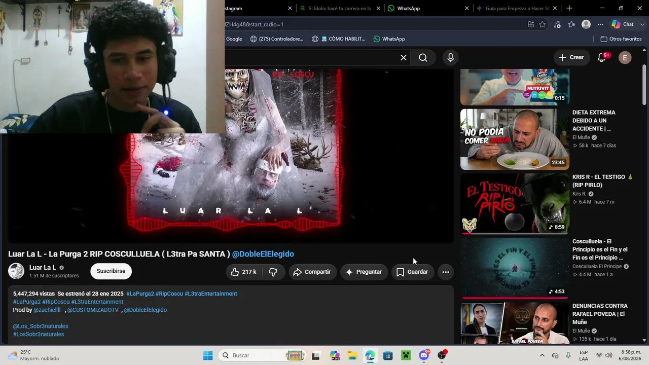Click the Suscribirse button

(x=111, y=271)
